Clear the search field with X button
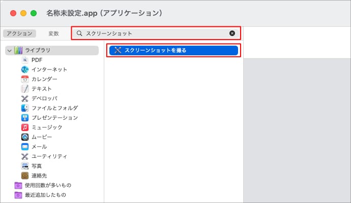This screenshot has height=203, width=351. coord(232,33)
